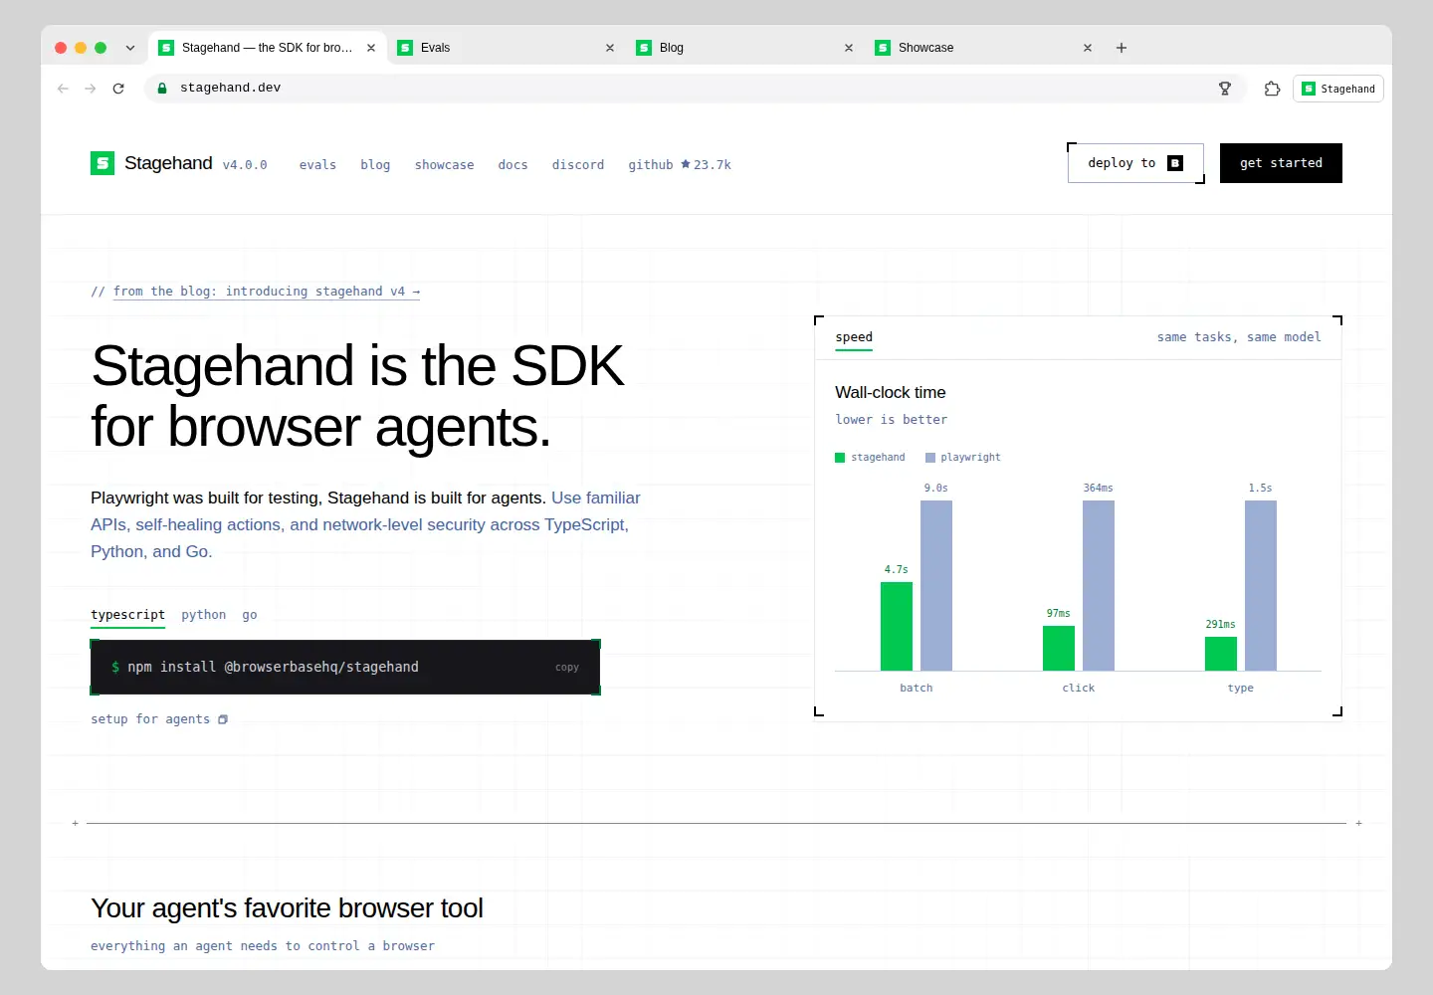This screenshot has height=995, width=1433.
Task: Switch to the Evals browser tab
Action: pyautogui.click(x=507, y=48)
